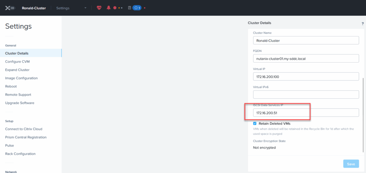Viewport: 366px width, 173px height.
Task: Click the Ronald-Cluster name in header
Action: [34, 8]
